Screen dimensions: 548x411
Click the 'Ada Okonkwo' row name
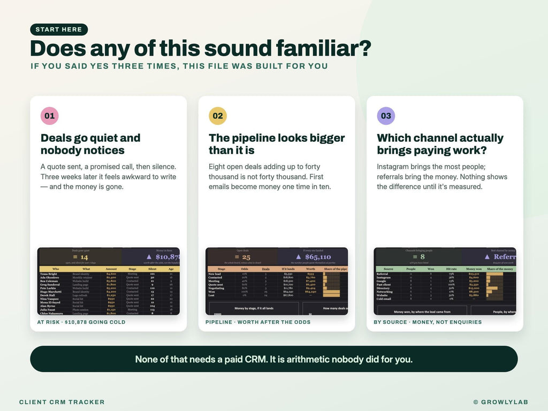50,278
